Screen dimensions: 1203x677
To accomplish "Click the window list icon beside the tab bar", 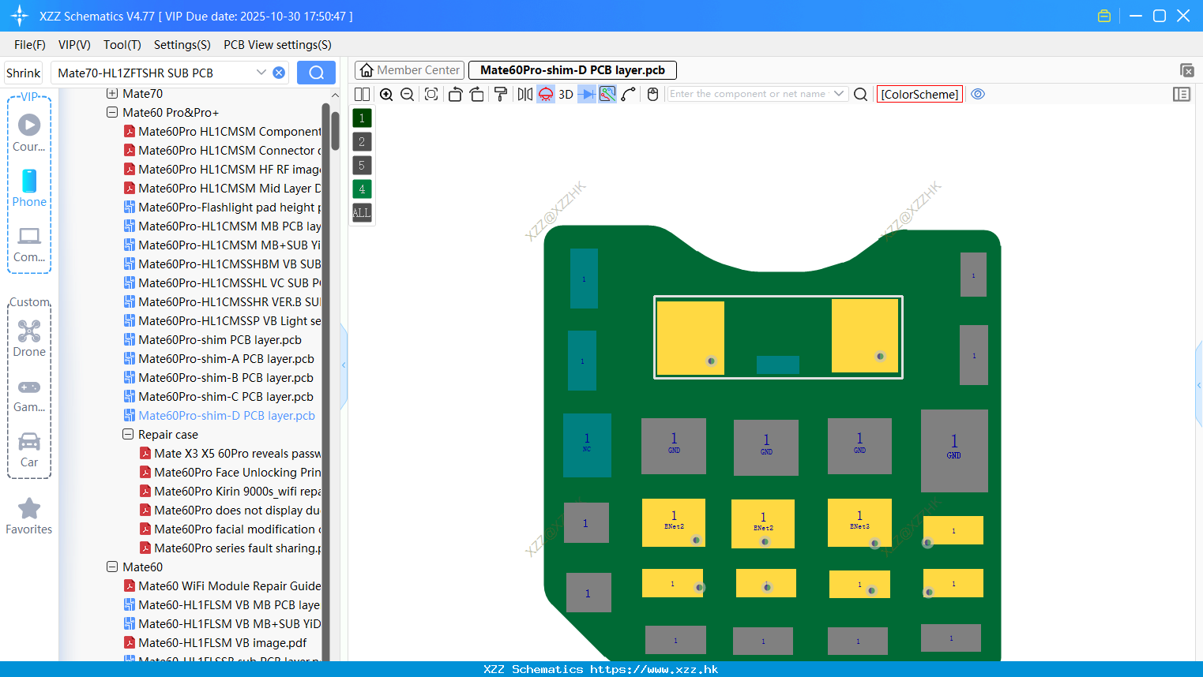I will pyautogui.click(x=1186, y=70).
